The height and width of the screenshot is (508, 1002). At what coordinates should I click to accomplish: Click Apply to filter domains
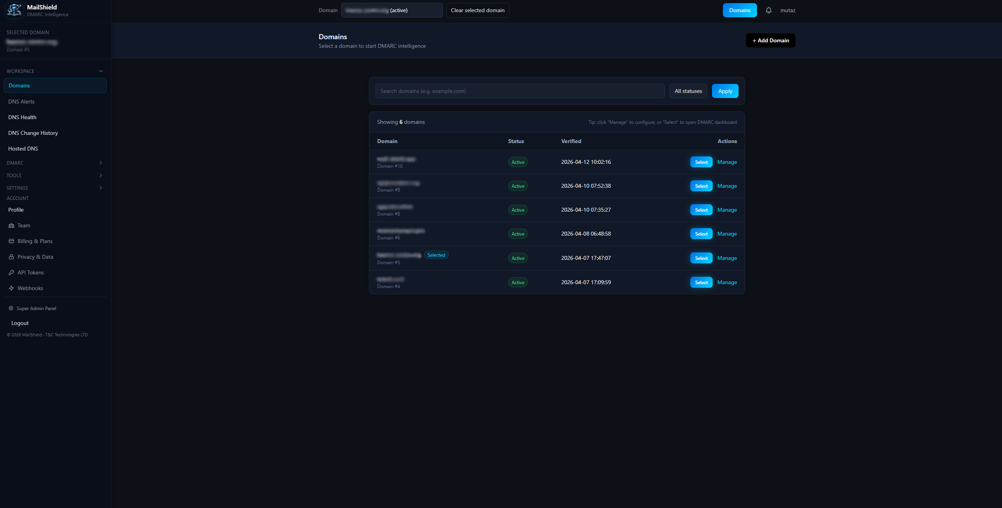[x=725, y=91]
